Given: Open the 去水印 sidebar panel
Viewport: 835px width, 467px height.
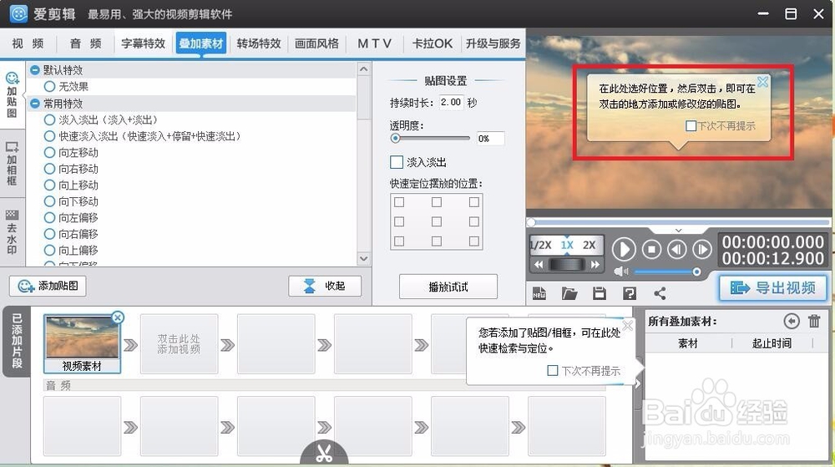Looking at the screenshot, I should pyautogui.click(x=12, y=232).
